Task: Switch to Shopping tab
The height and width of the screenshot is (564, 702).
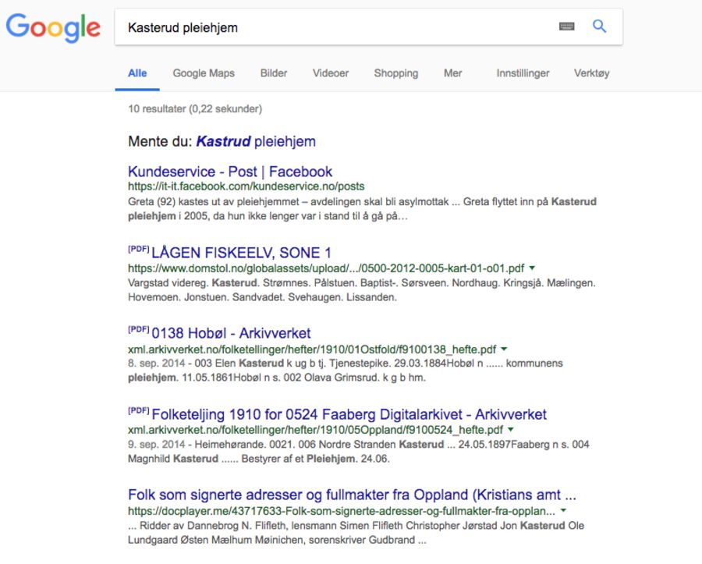Action: coord(395,73)
